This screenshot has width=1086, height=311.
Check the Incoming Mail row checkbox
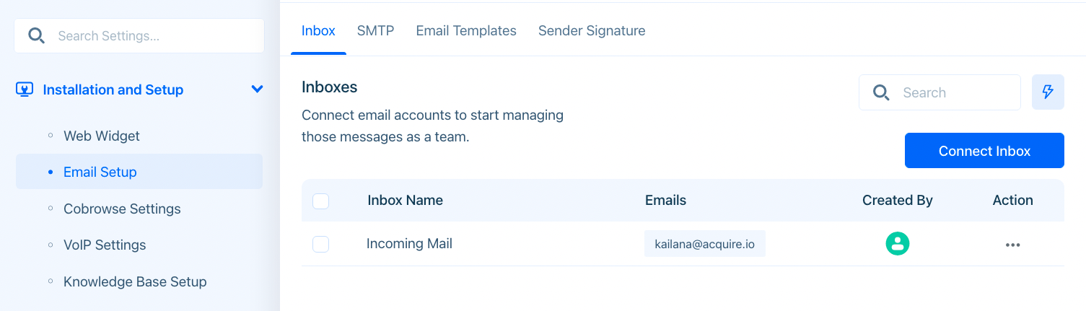click(321, 244)
